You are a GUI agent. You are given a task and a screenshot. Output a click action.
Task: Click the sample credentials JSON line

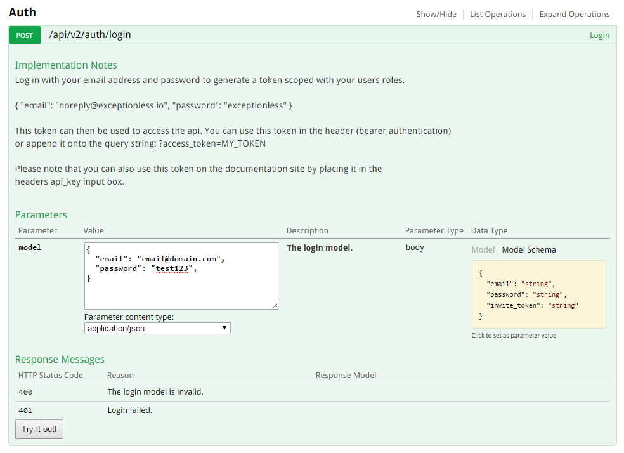[153, 105]
